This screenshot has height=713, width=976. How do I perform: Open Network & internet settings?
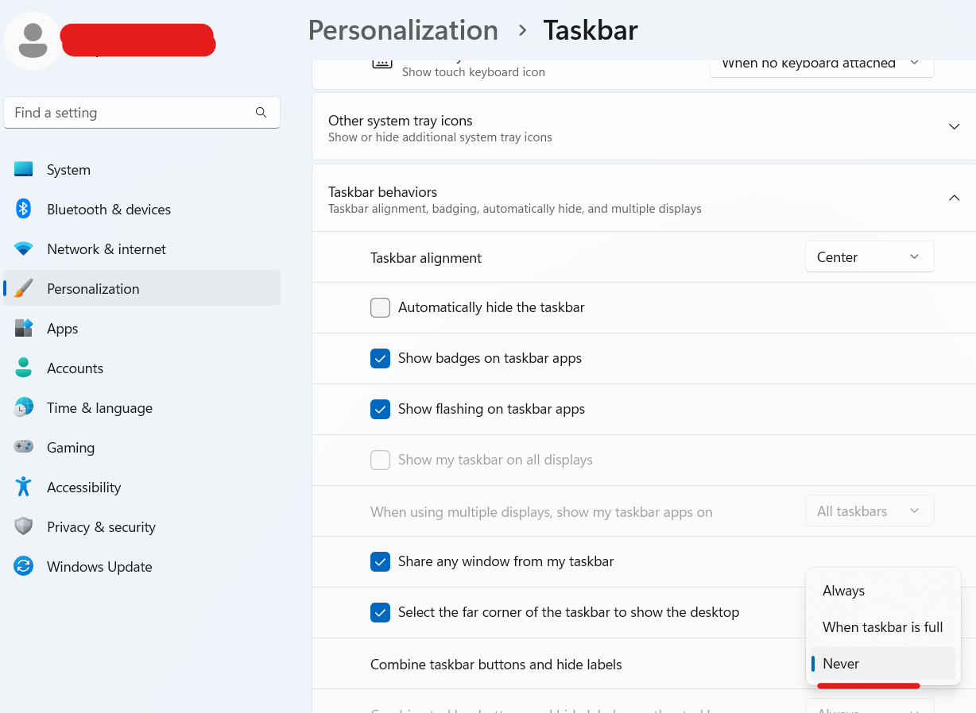pyautogui.click(x=106, y=249)
